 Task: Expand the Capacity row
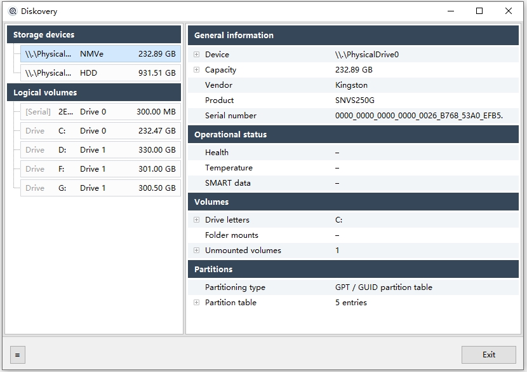click(197, 70)
